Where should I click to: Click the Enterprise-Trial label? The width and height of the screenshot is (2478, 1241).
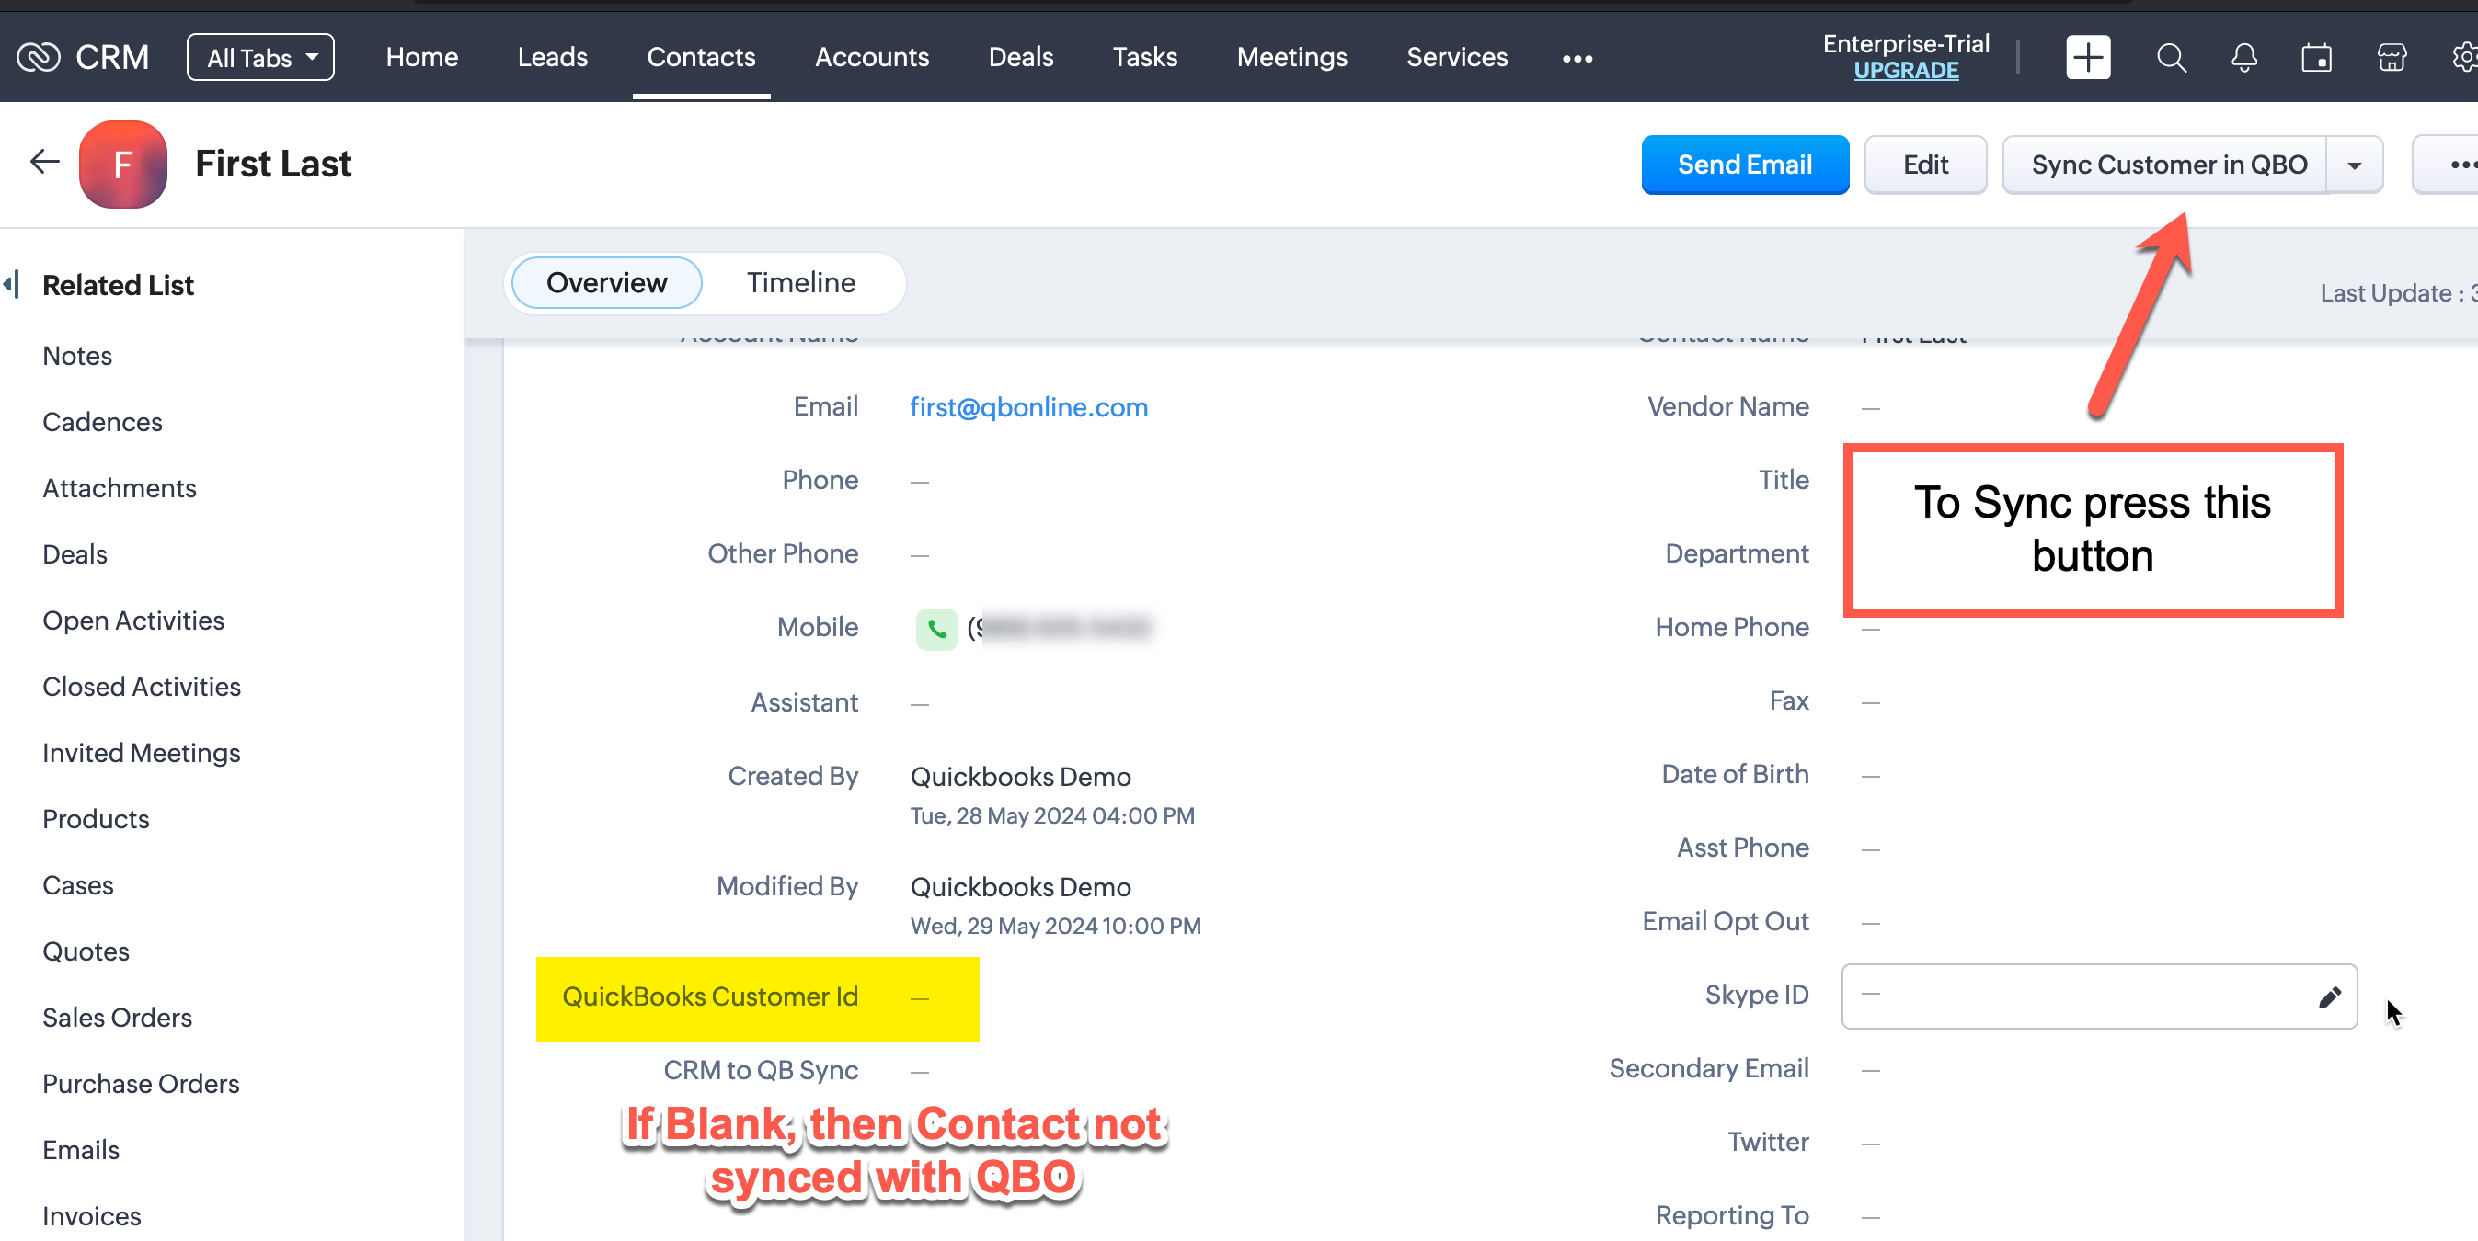pos(1905,43)
